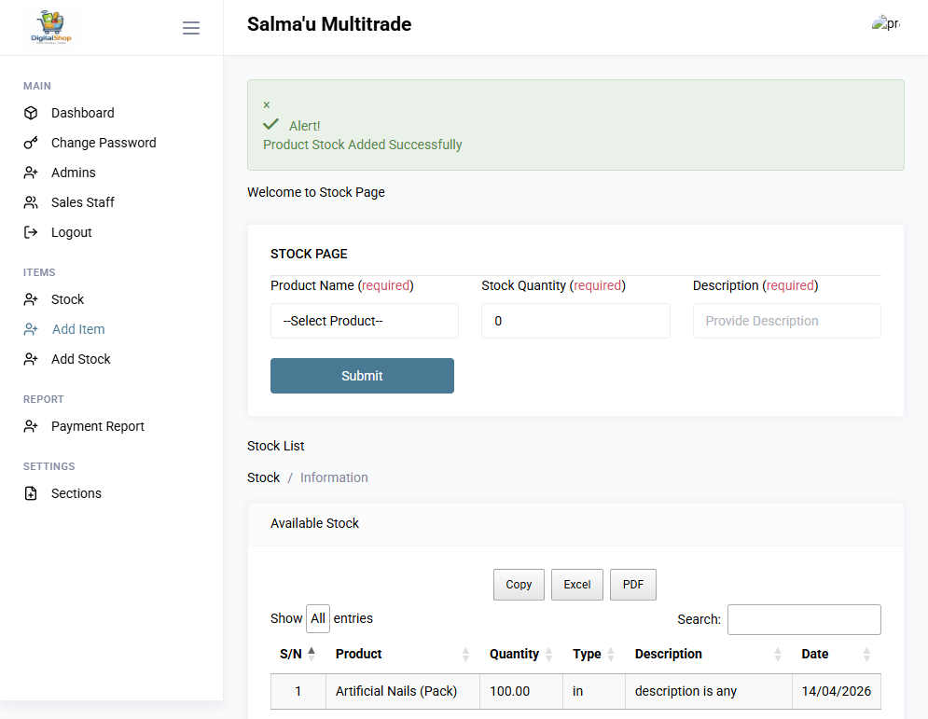Sort table by Quantity column
The width and height of the screenshot is (928, 719).
(520, 654)
